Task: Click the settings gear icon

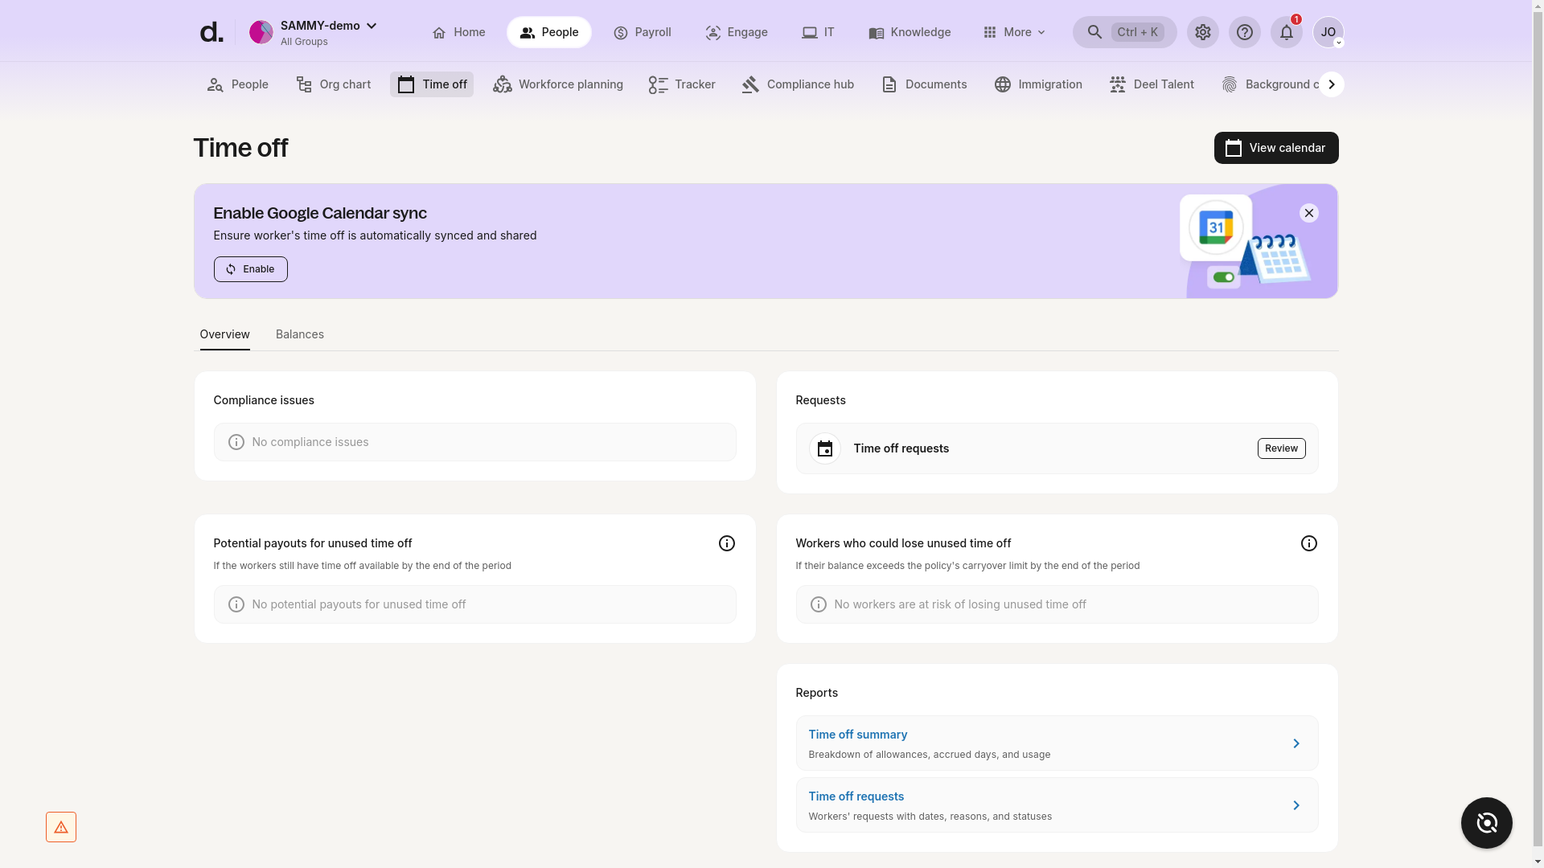Action: (x=1202, y=32)
